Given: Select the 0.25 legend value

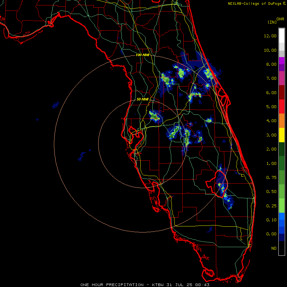Looking at the screenshot, I should [x=271, y=206].
